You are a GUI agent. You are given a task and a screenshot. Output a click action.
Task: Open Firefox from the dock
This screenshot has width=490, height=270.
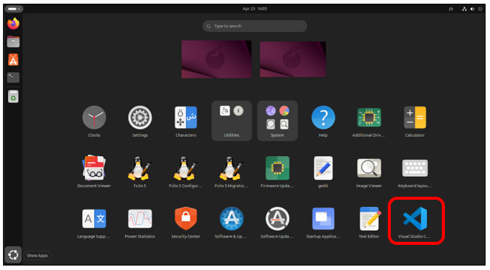pos(13,24)
